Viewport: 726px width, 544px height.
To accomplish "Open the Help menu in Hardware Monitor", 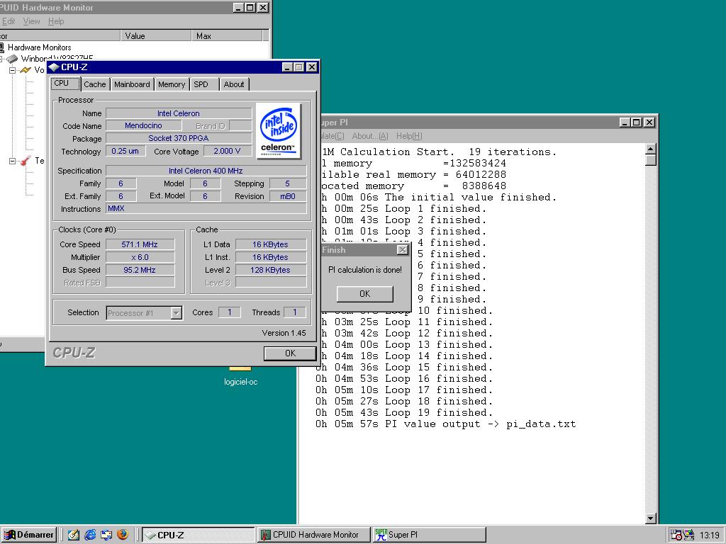I will point(56,21).
